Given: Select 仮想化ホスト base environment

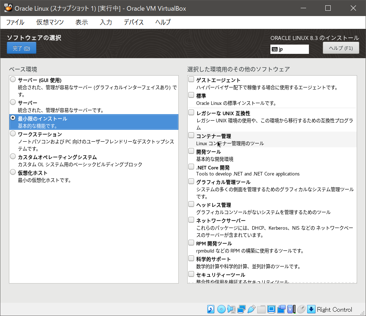Looking at the screenshot, I should click(x=13, y=172).
